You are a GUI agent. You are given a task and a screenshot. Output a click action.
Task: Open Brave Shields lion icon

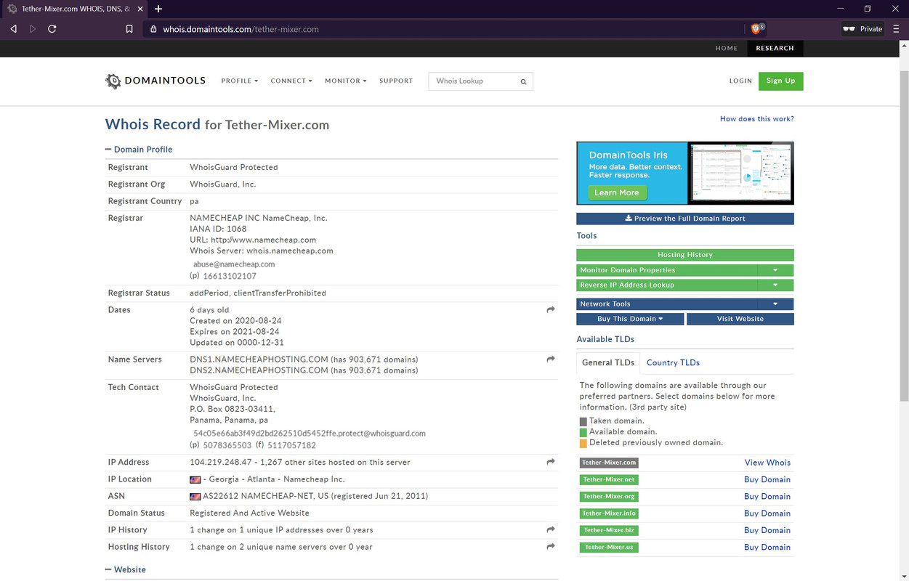click(x=756, y=29)
